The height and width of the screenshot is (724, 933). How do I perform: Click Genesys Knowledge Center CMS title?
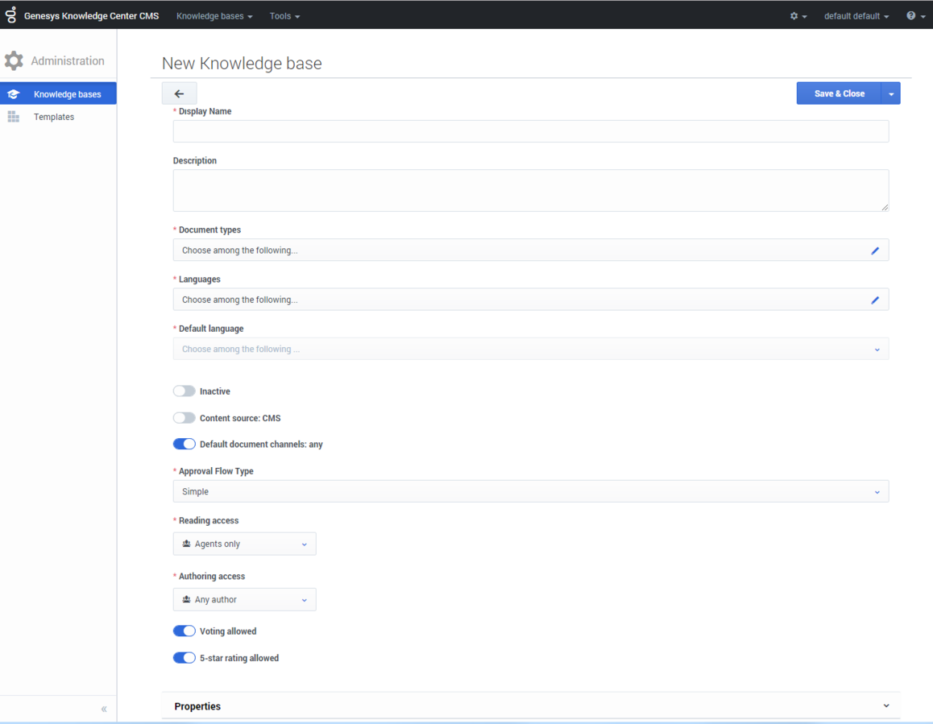(x=91, y=16)
